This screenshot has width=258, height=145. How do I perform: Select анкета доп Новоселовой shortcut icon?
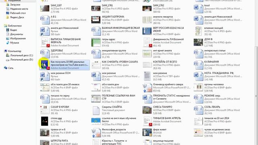(45, 31)
